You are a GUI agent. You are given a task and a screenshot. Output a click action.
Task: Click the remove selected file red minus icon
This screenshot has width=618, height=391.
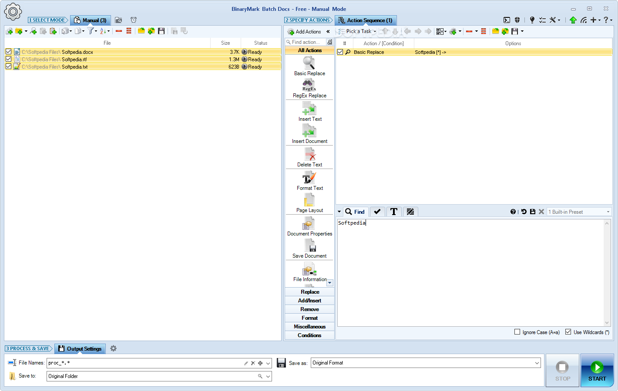[x=119, y=31]
